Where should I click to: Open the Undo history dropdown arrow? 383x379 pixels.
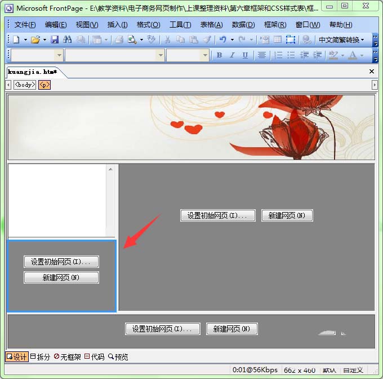coord(232,39)
